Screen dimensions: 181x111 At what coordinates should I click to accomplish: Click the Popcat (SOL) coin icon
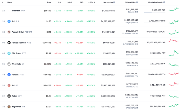click(9, 32)
